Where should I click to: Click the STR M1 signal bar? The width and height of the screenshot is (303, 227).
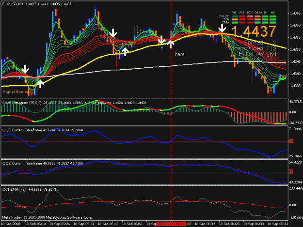[235, 19]
